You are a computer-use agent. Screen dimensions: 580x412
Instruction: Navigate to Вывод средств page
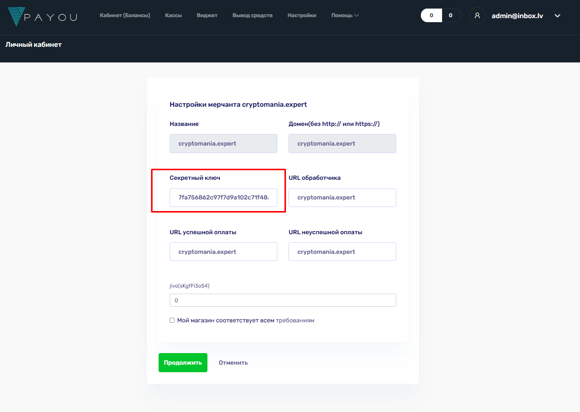coord(252,16)
